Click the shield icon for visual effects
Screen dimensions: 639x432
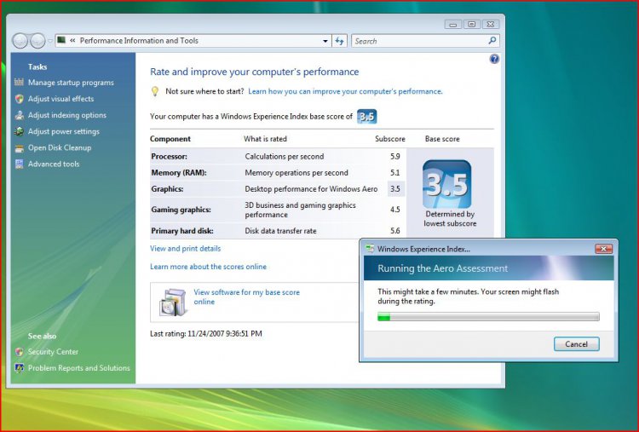click(19, 99)
